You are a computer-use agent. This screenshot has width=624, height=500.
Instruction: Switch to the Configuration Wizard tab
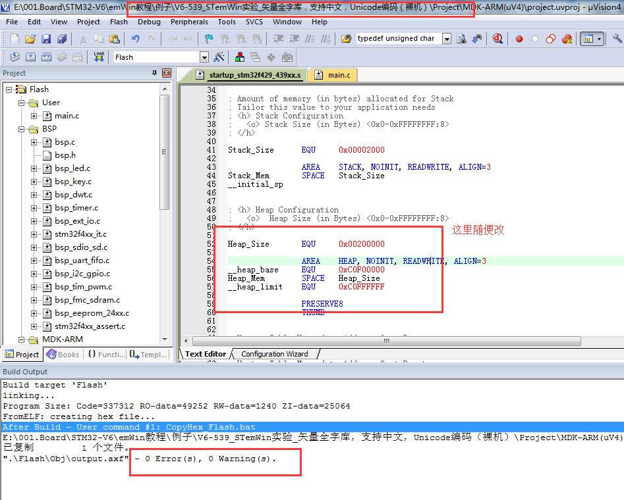point(275,354)
